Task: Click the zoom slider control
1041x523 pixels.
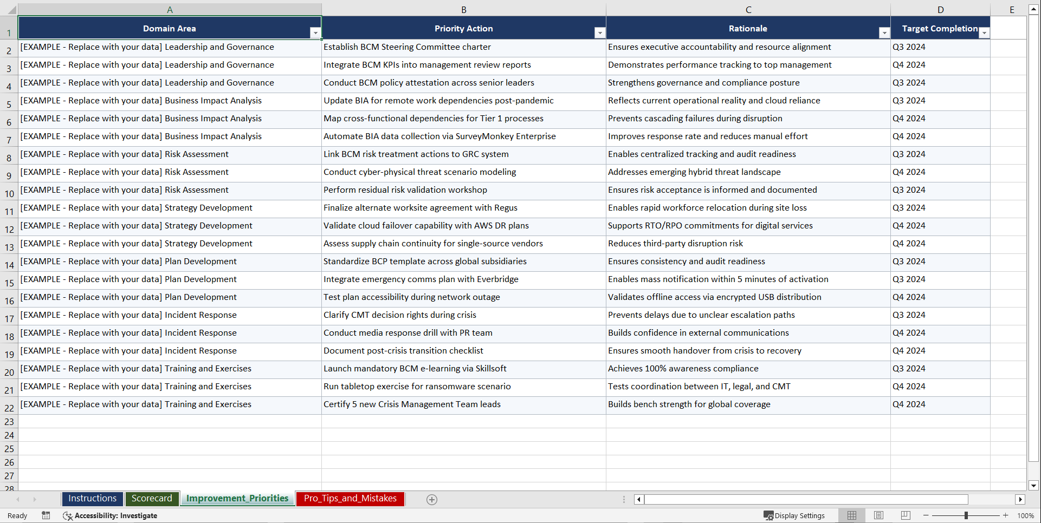Action: pos(965,515)
